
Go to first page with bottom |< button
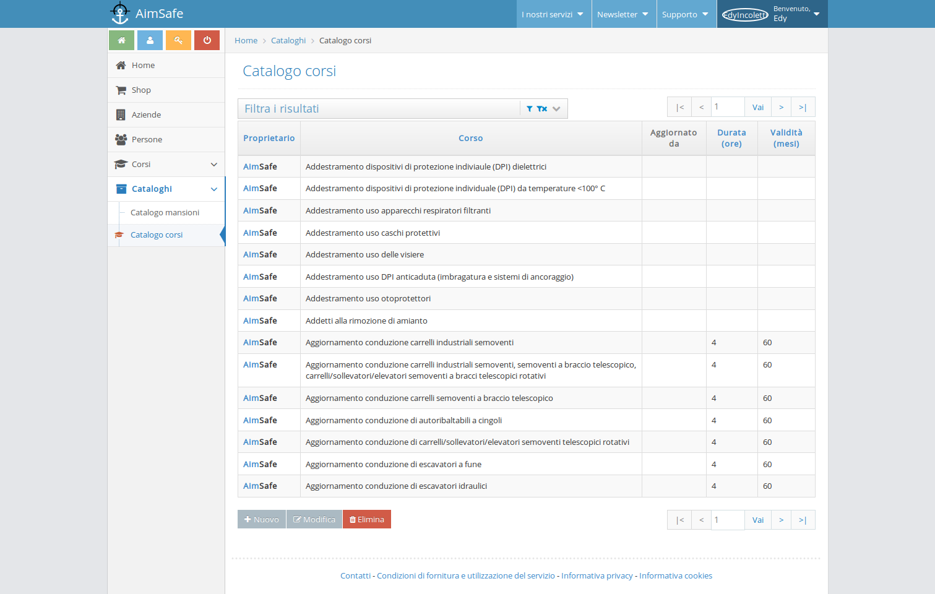pyautogui.click(x=679, y=520)
